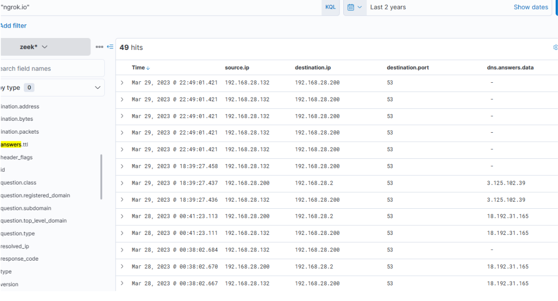Open the calendar quick date menu
The width and height of the screenshot is (558, 301).
click(x=354, y=7)
